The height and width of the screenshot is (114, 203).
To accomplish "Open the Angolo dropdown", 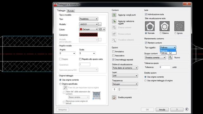I will [67, 54].
